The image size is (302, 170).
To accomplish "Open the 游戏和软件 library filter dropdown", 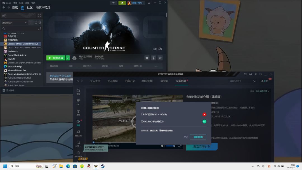I will point(14,23).
